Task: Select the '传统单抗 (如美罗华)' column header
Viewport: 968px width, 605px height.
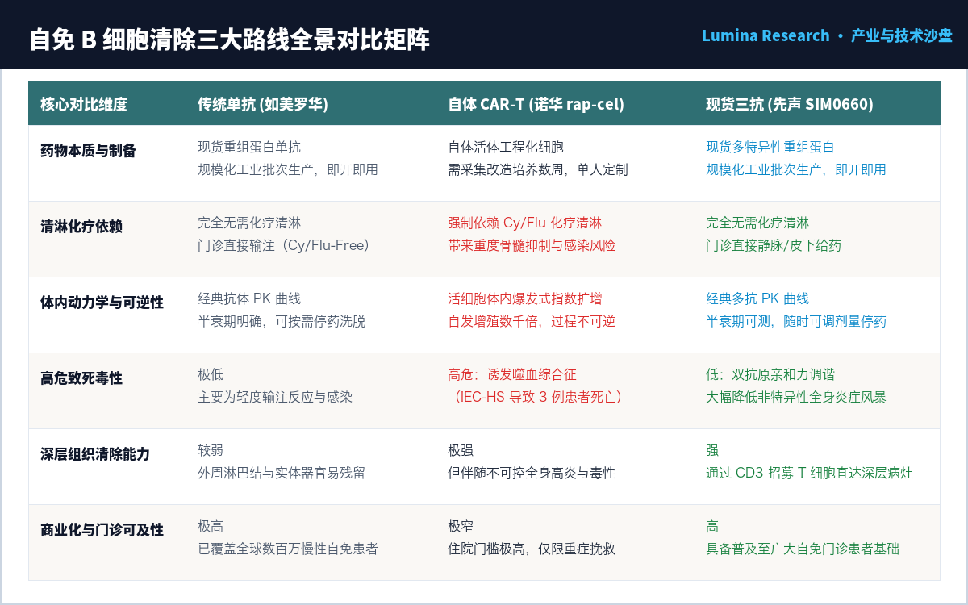Action: pos(263,104)
